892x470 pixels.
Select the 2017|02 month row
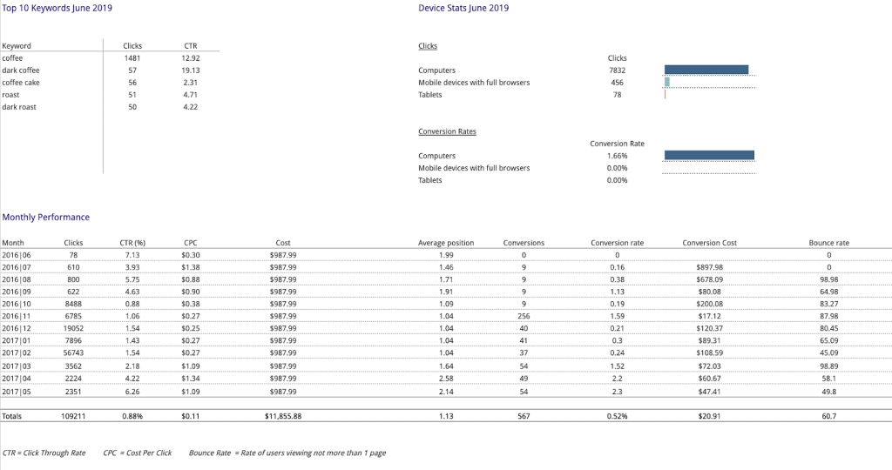pos(446,352)
